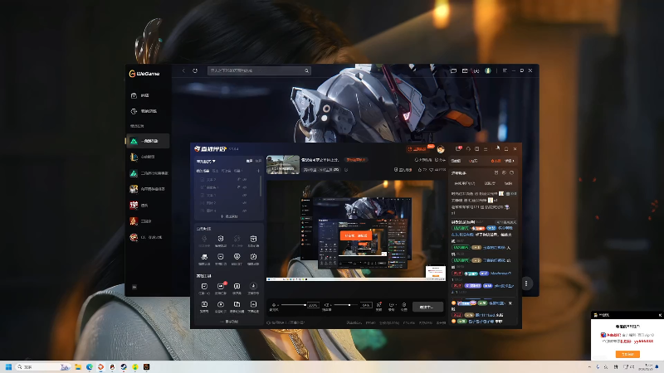Open the WeGame title bar hamburger menu
Viewport: 664px width, 373px height.
tap(505, 70)
